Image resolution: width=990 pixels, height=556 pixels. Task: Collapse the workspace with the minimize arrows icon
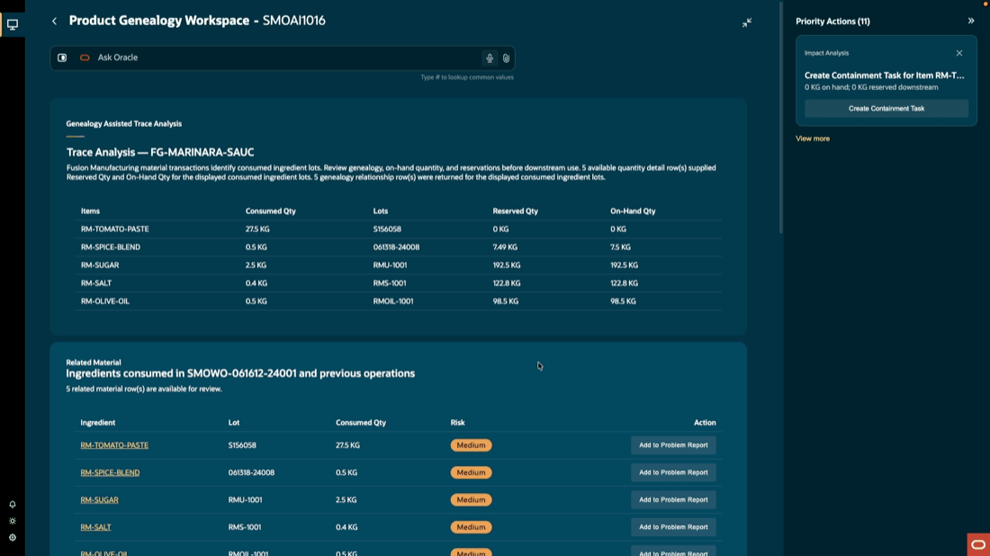(747, 22)
